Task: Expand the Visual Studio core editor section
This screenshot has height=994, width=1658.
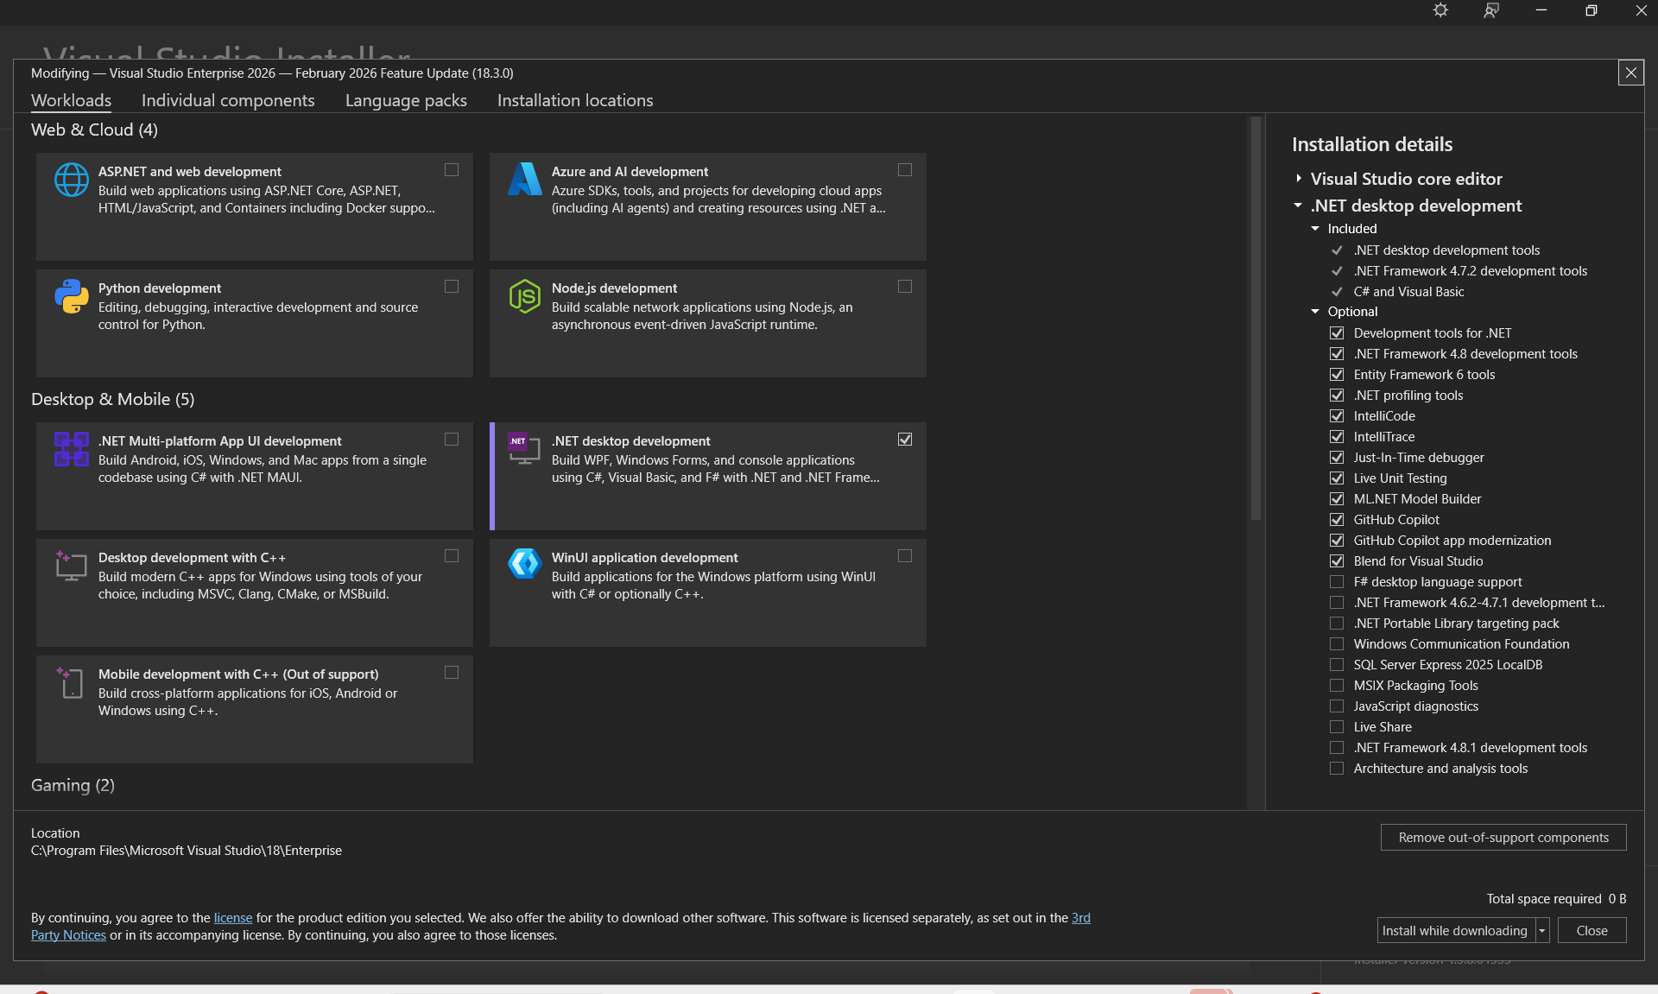Action: tap(1299, 178)
